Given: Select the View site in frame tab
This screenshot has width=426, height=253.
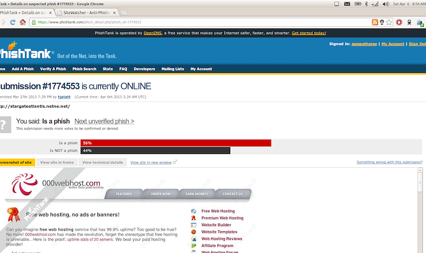Looking at the screenshot, I should tap(57, 162).
